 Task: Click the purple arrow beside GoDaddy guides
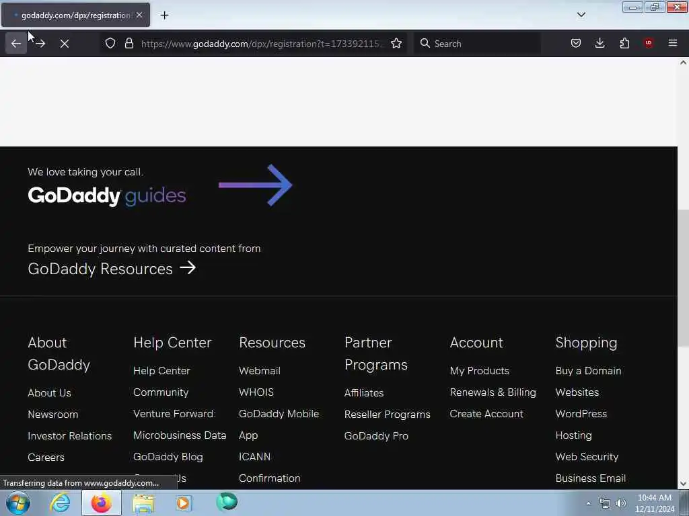click(x=255, y=185)
